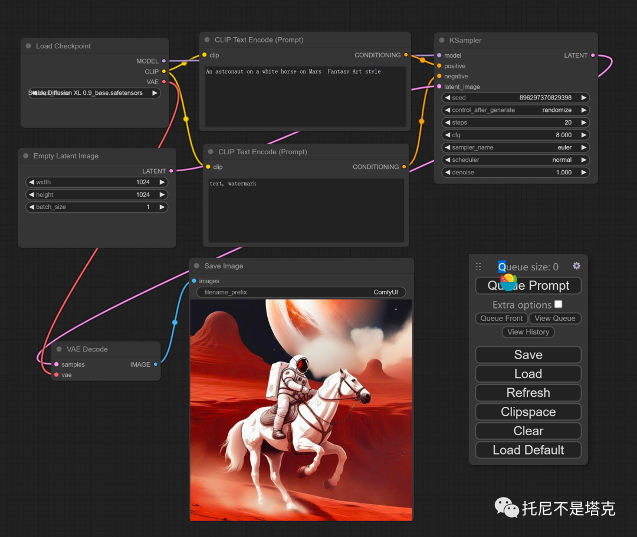Collapse the KSampler node using its title dot
The width and height of the screenshot is (637, 537).
tap(442, 40)
